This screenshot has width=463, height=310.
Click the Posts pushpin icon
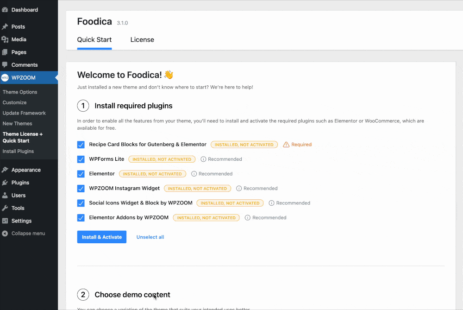click(5, 26)
